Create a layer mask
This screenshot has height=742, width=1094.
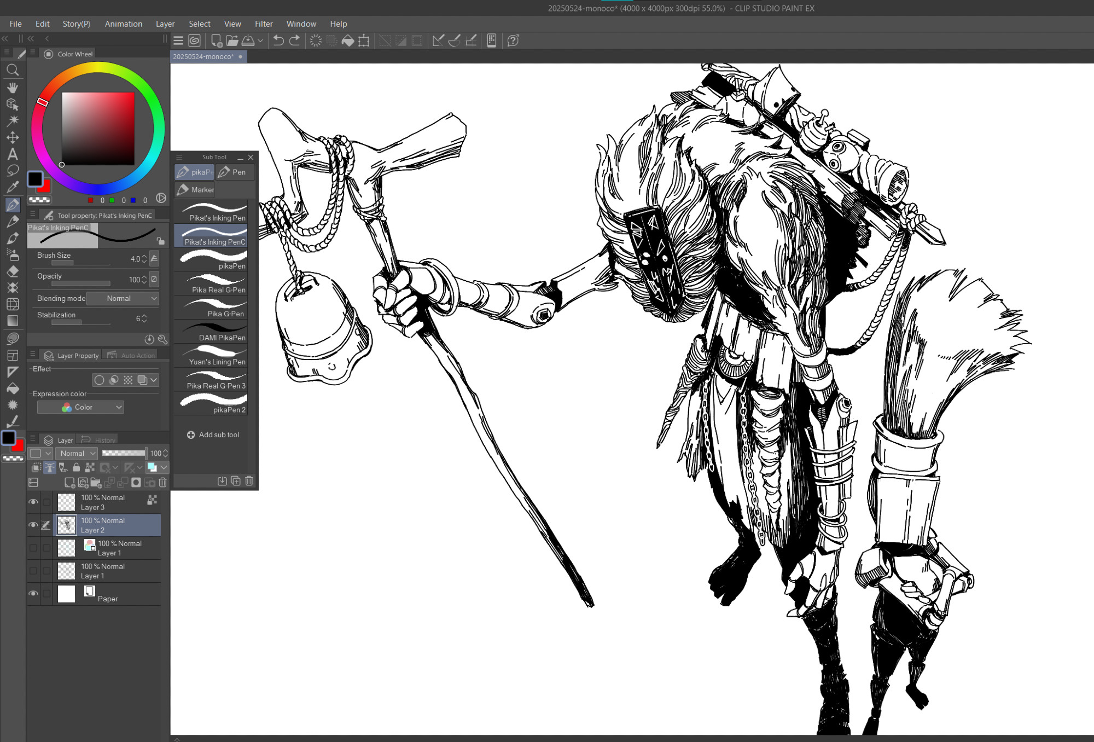coord(136,483)
